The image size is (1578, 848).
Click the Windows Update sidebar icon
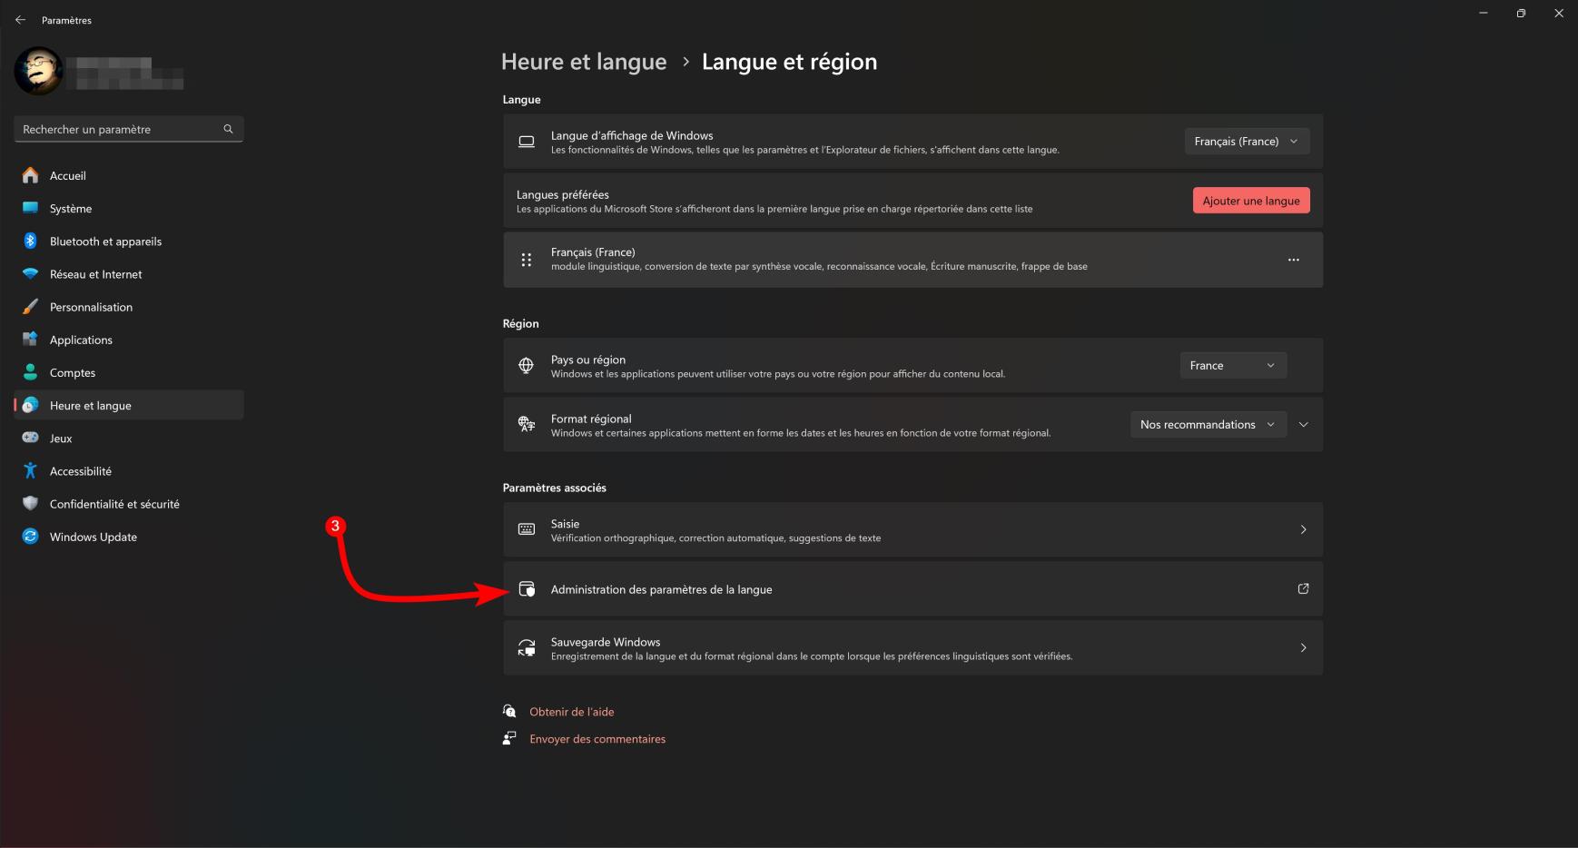click(30, 537)
